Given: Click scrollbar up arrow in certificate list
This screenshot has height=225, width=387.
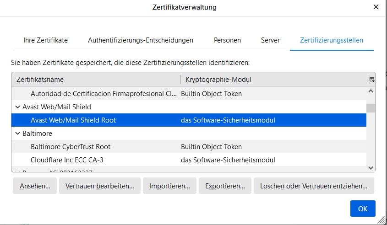Looking at the screenshot, I should (x=371, y=91).
